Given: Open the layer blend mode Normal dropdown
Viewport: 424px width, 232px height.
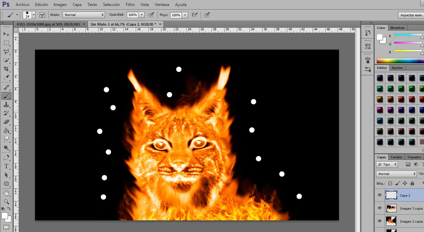Looking at the screenshot, I should 396,174.
